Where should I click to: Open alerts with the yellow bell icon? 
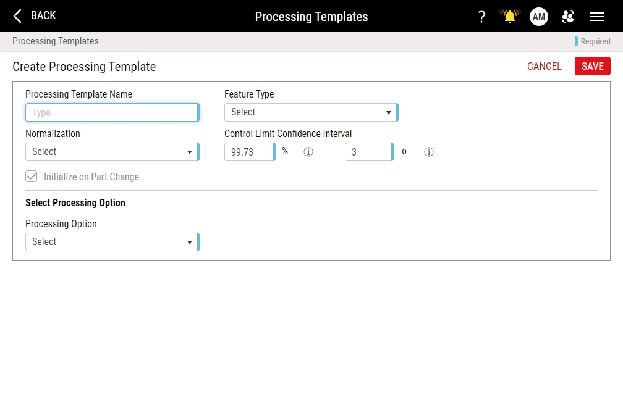click(x=510, y=17)
